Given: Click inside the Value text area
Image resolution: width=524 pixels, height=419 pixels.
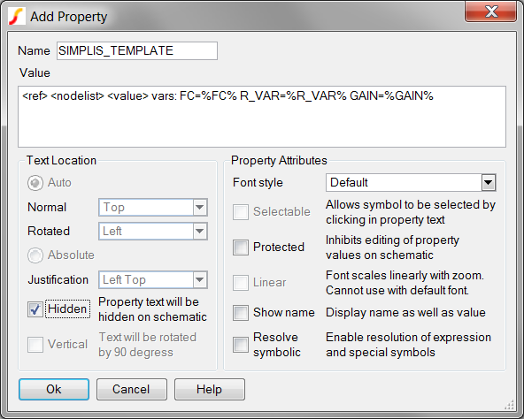Looking at the screenshot, I should click(x=262, y=117).
